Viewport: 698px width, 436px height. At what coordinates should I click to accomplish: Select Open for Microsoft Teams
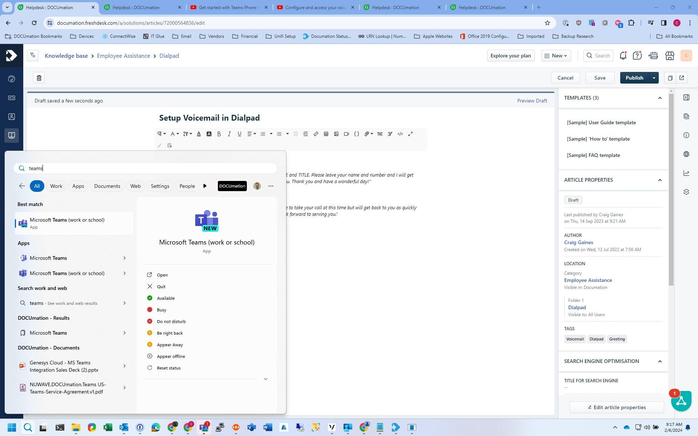click(x=162, y=275)
